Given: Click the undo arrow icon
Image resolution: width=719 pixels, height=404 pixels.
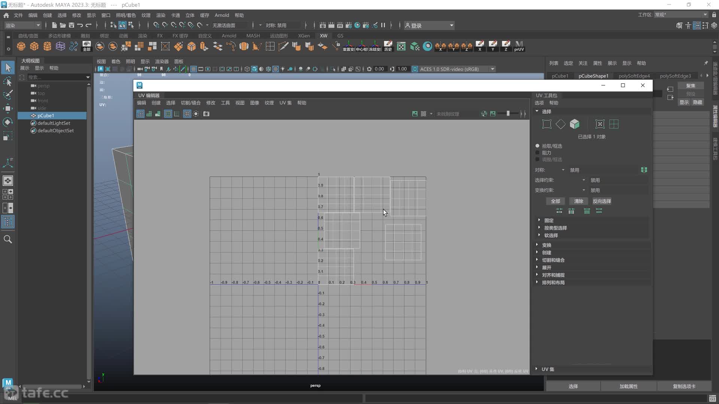Looking at the screenshot, I should (80, 25).
